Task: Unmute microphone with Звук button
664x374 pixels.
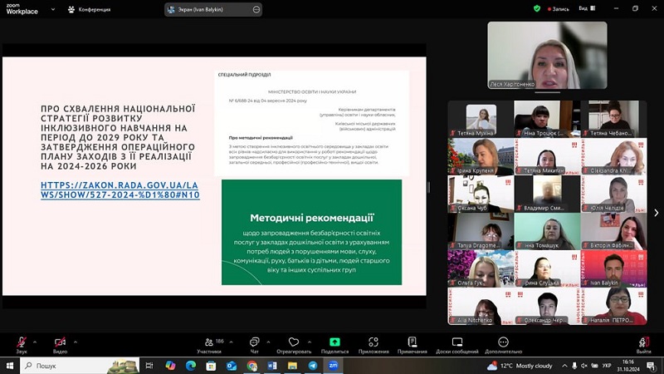Action: [22, 345]
